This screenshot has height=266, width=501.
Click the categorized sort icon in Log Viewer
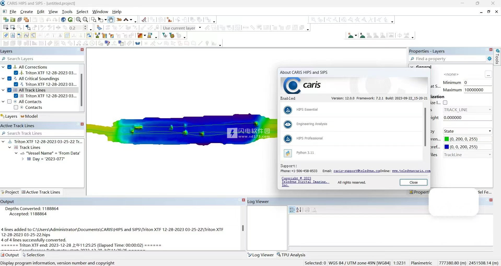(292, 210)
